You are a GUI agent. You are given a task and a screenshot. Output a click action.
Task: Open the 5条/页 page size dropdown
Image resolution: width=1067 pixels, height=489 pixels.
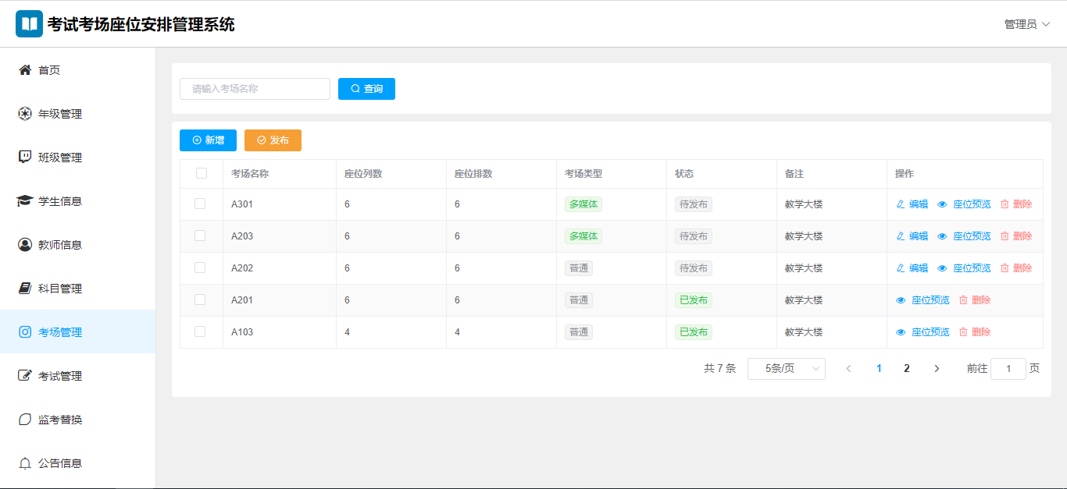[786, 369]
